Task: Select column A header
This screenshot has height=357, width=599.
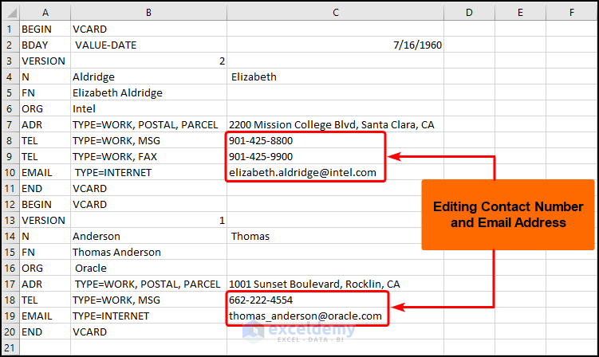Action: tap(45, 13)
